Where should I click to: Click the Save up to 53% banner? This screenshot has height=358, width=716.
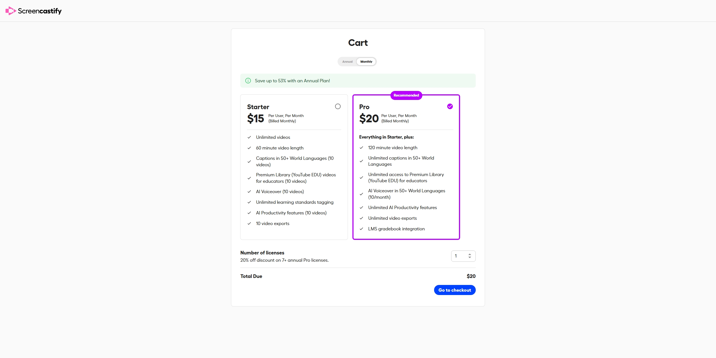(358, 81)
